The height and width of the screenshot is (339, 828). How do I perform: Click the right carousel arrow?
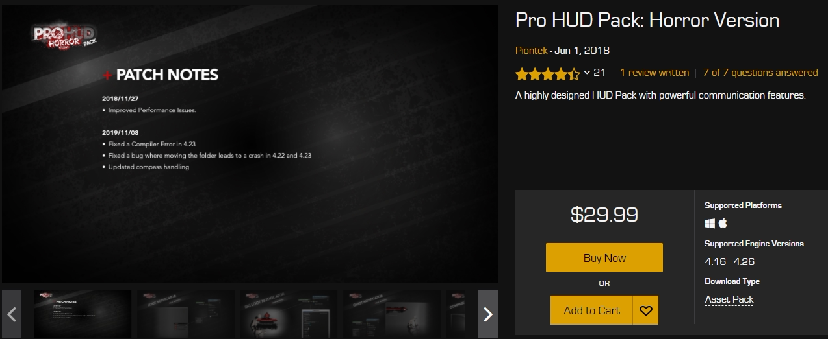(x=488, y=314)
